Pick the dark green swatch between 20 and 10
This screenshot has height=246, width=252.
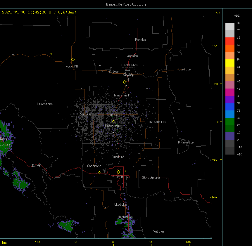[230, 129]
